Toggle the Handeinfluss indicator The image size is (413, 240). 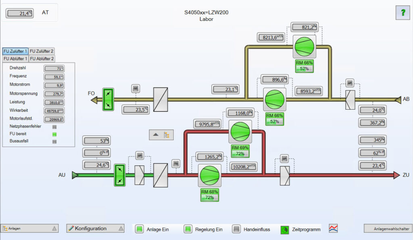(x=237, y=229)
